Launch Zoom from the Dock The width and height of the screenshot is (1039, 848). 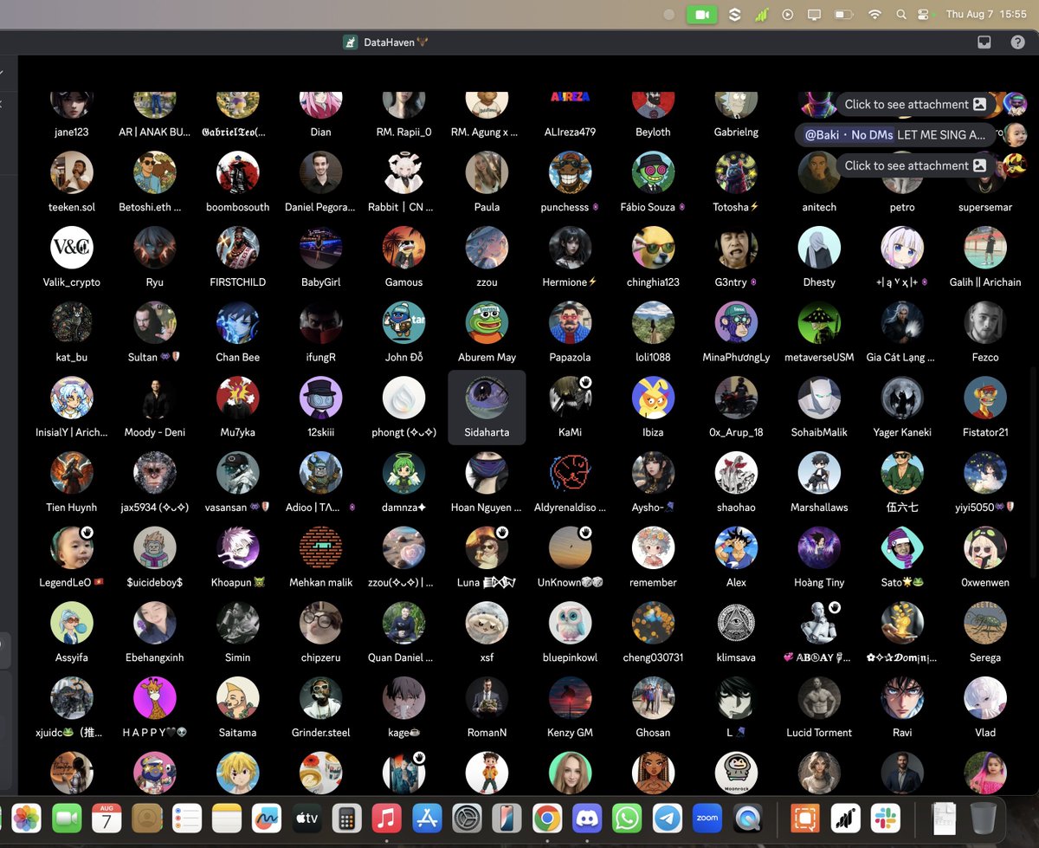[x=707, y=817]
